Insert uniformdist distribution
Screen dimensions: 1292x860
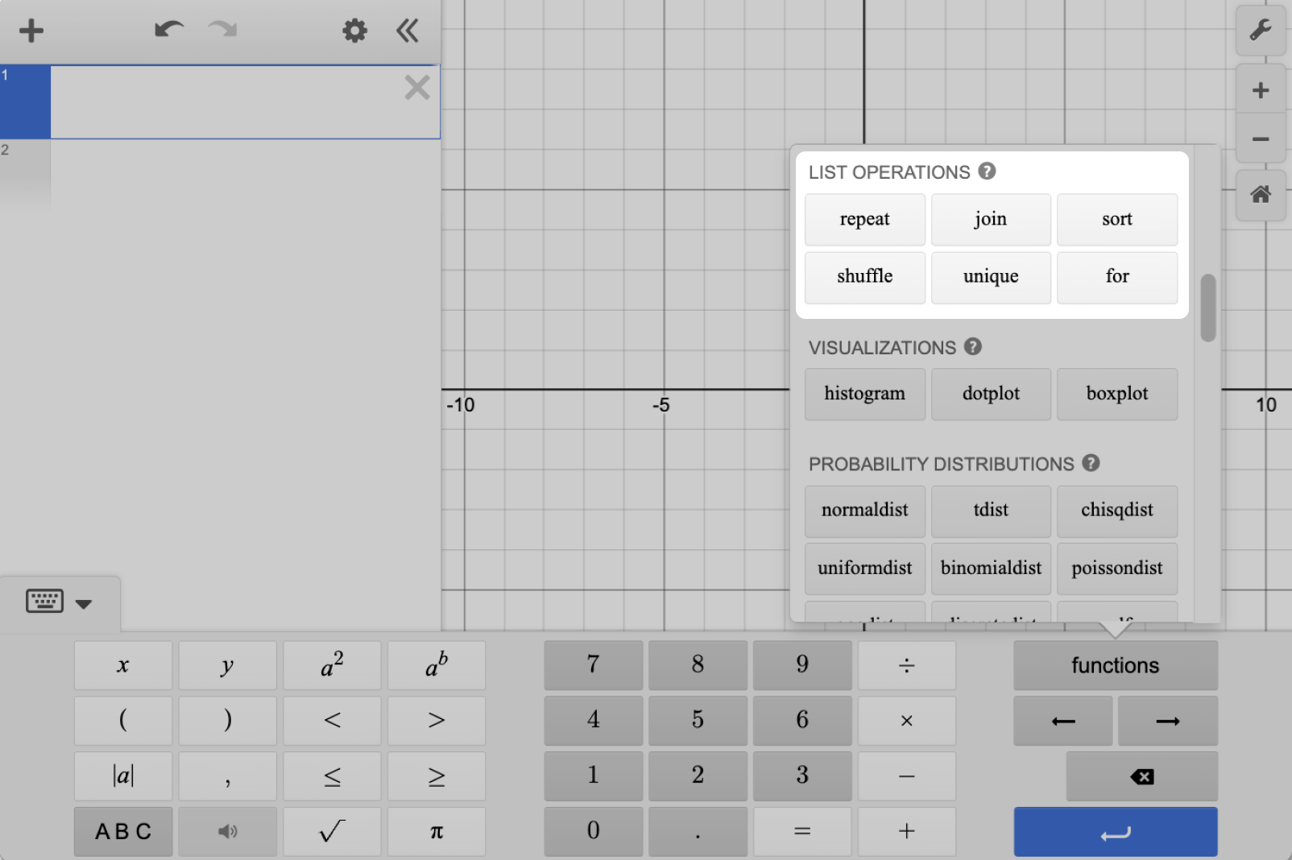[x=865, y=569]
